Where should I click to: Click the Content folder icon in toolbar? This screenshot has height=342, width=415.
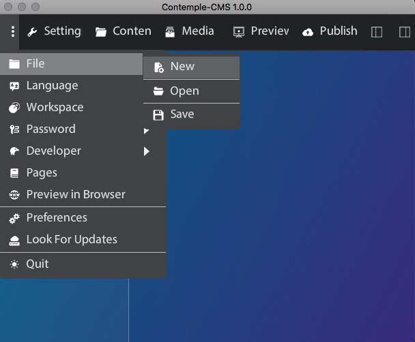101,32
